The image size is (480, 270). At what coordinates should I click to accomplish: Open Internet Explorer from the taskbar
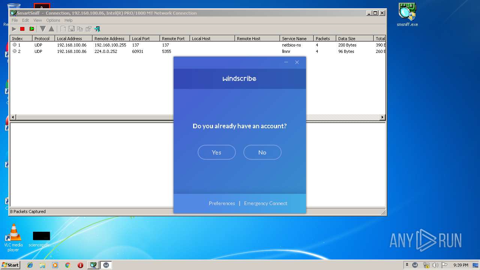pyautogui.click(x=30, y=265)
